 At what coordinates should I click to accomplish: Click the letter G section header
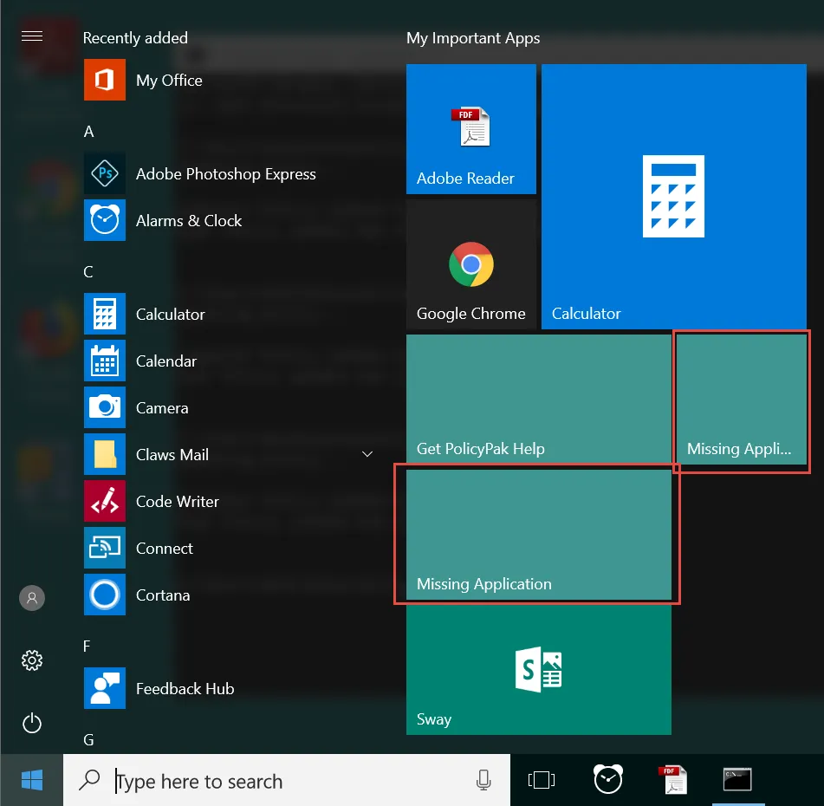[x=88, y=740]
